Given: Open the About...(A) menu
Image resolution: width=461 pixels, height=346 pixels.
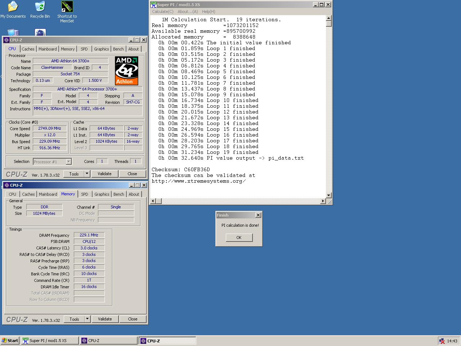Looking at the screenshot, I should (188, 12).
